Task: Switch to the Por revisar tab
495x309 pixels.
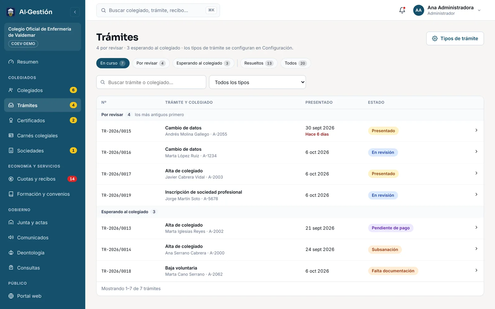Action: tap(151, 63)
